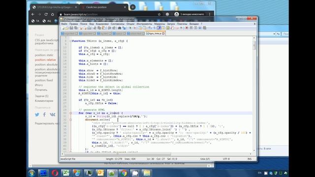The image size is (315, 177).
Task: Open the Синтаксисы menu
Action: coord(118,24)
